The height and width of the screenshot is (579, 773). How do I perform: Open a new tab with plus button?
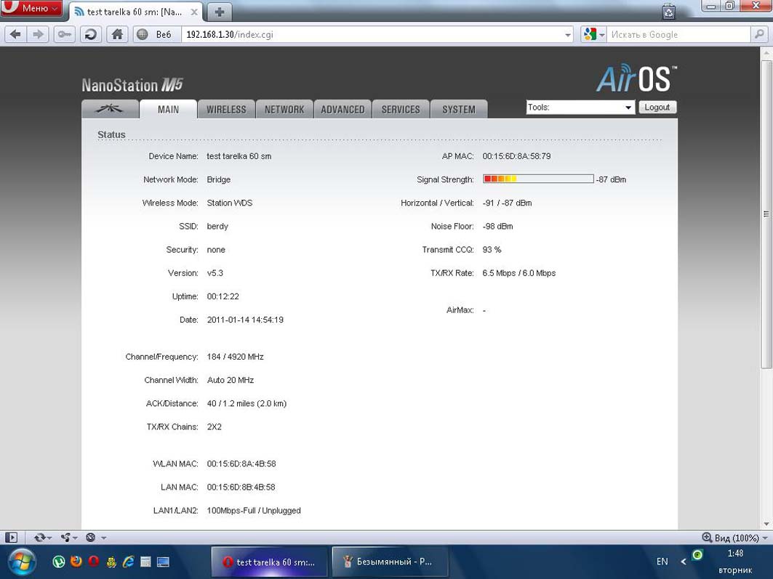[220, 12]
